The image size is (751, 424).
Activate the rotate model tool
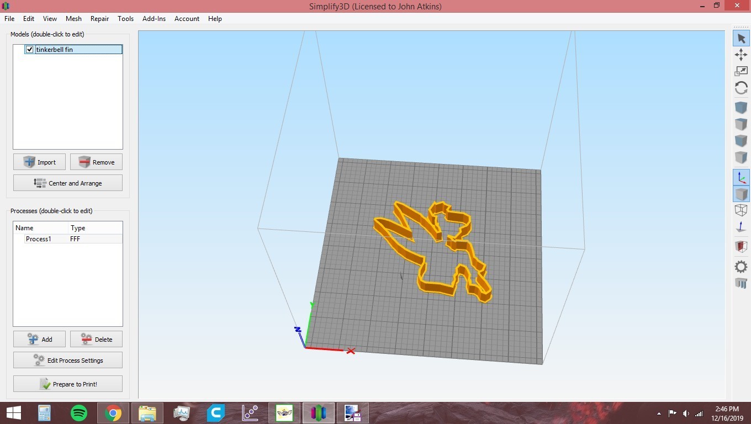pyautogui.click(x=741, y=87)
